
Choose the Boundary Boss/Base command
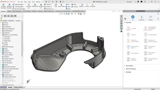point(19,9)
